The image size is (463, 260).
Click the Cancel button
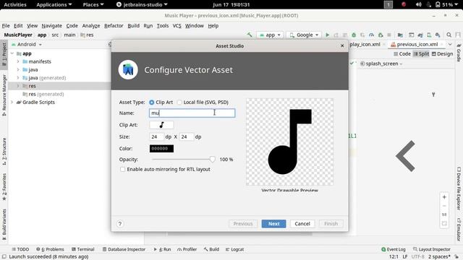(x=302, y=224)
